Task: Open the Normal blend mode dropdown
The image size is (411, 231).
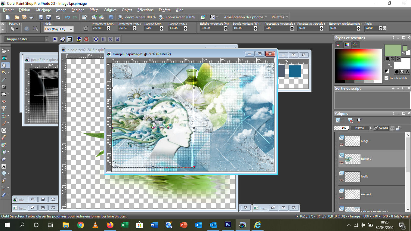Action: tap(371, 128)
